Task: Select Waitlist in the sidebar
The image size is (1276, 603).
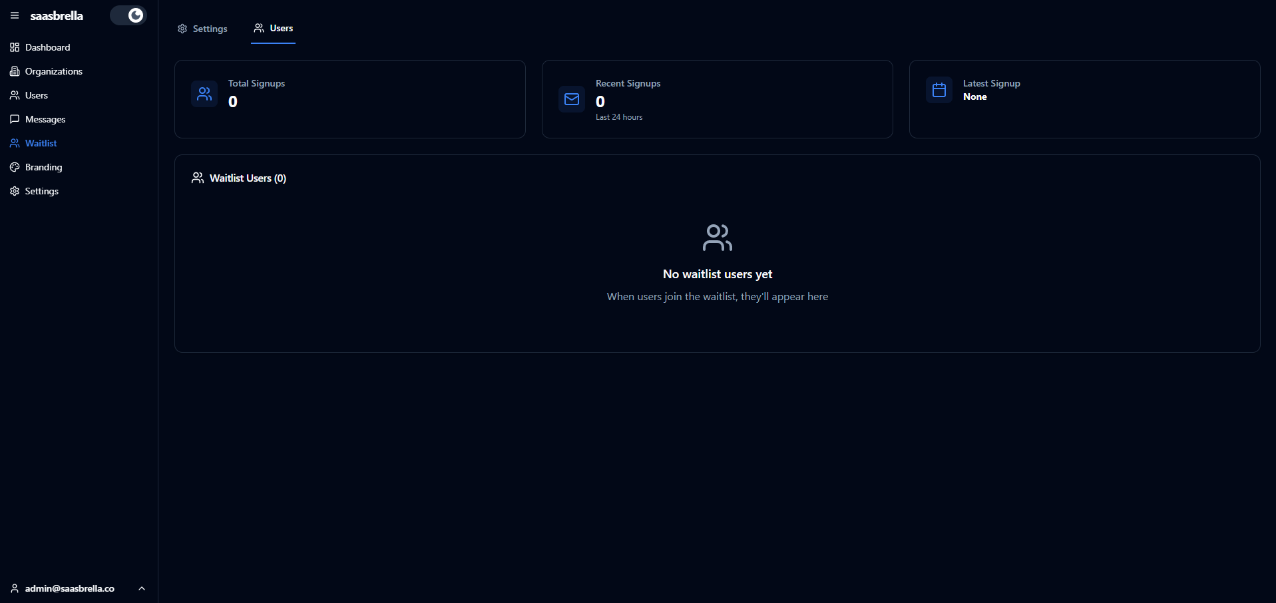Action: [x=41, y=143]
